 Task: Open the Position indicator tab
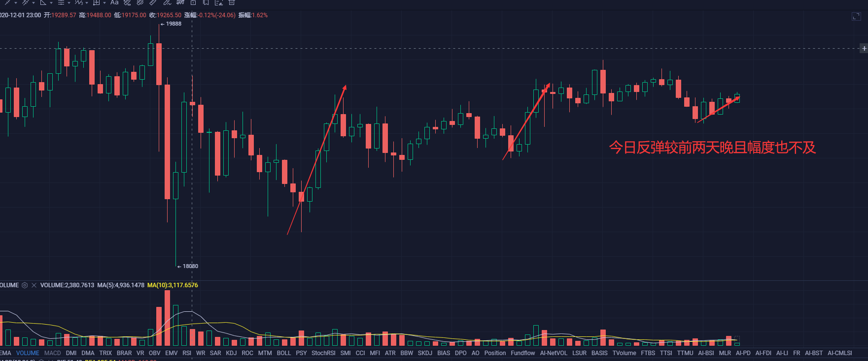coord(495,353)
